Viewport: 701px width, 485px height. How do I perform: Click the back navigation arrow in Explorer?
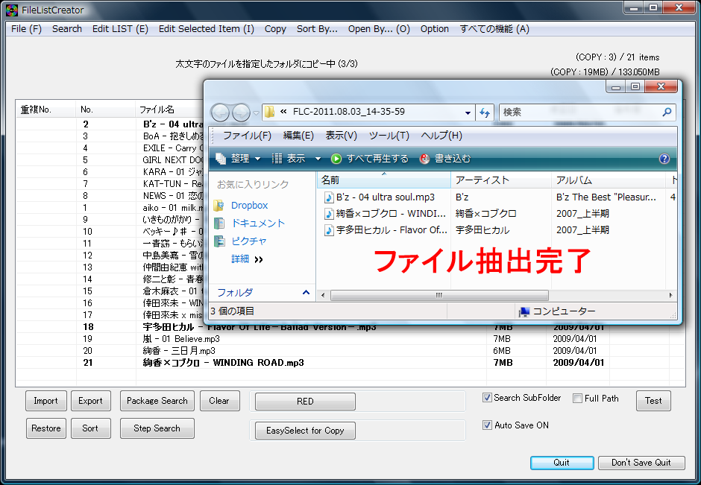[x=221, y=112]
